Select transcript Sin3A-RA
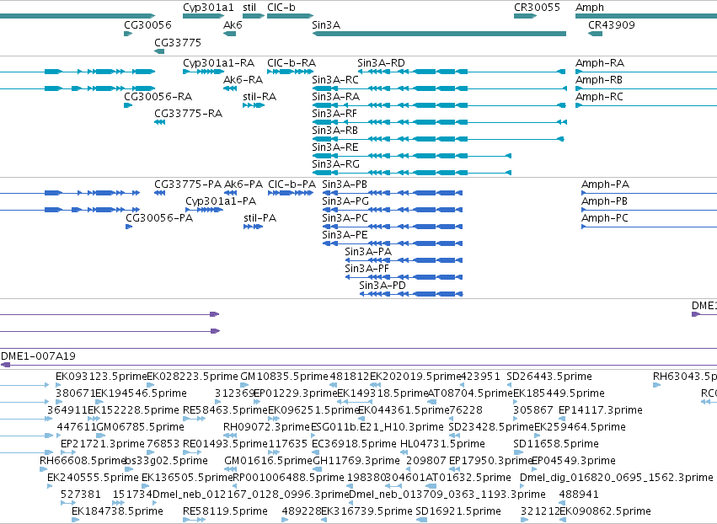717x524 pixels. pos(439,105)
